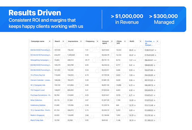
Task: Click the breakdown icon beside ROAS 7.05
Action: point(134,75)
